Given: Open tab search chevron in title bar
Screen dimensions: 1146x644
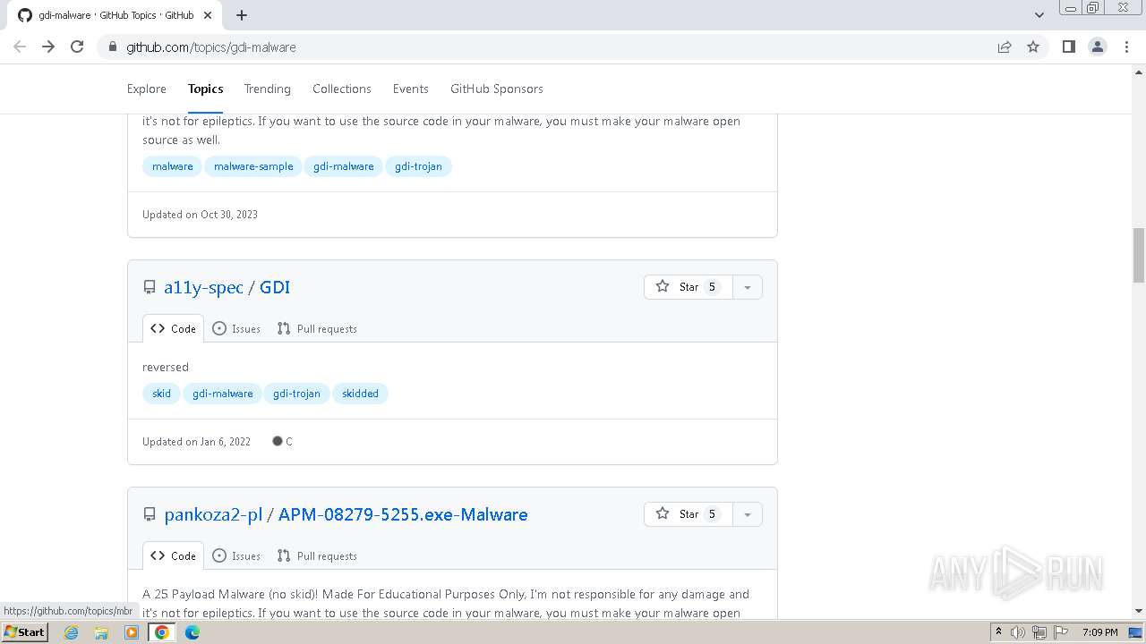Looking at the screenshot, I should click(x=1039, y=14).
